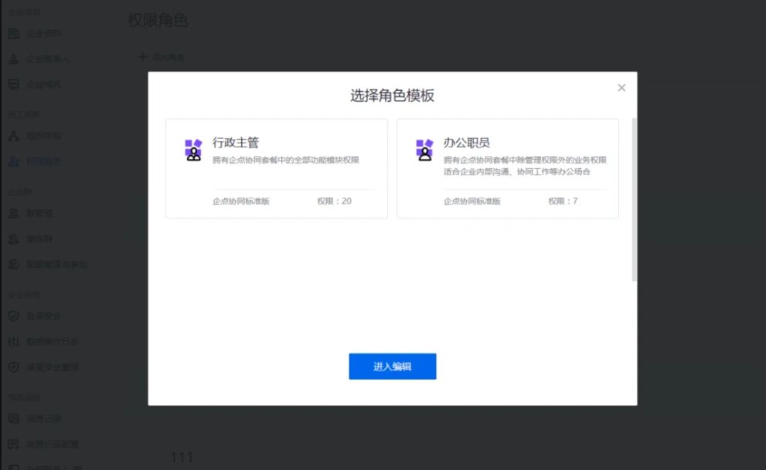Open 企业域名 in the dimmed sidebar
The width and height of the screenshot is (766, 470).
pos(36,84)
